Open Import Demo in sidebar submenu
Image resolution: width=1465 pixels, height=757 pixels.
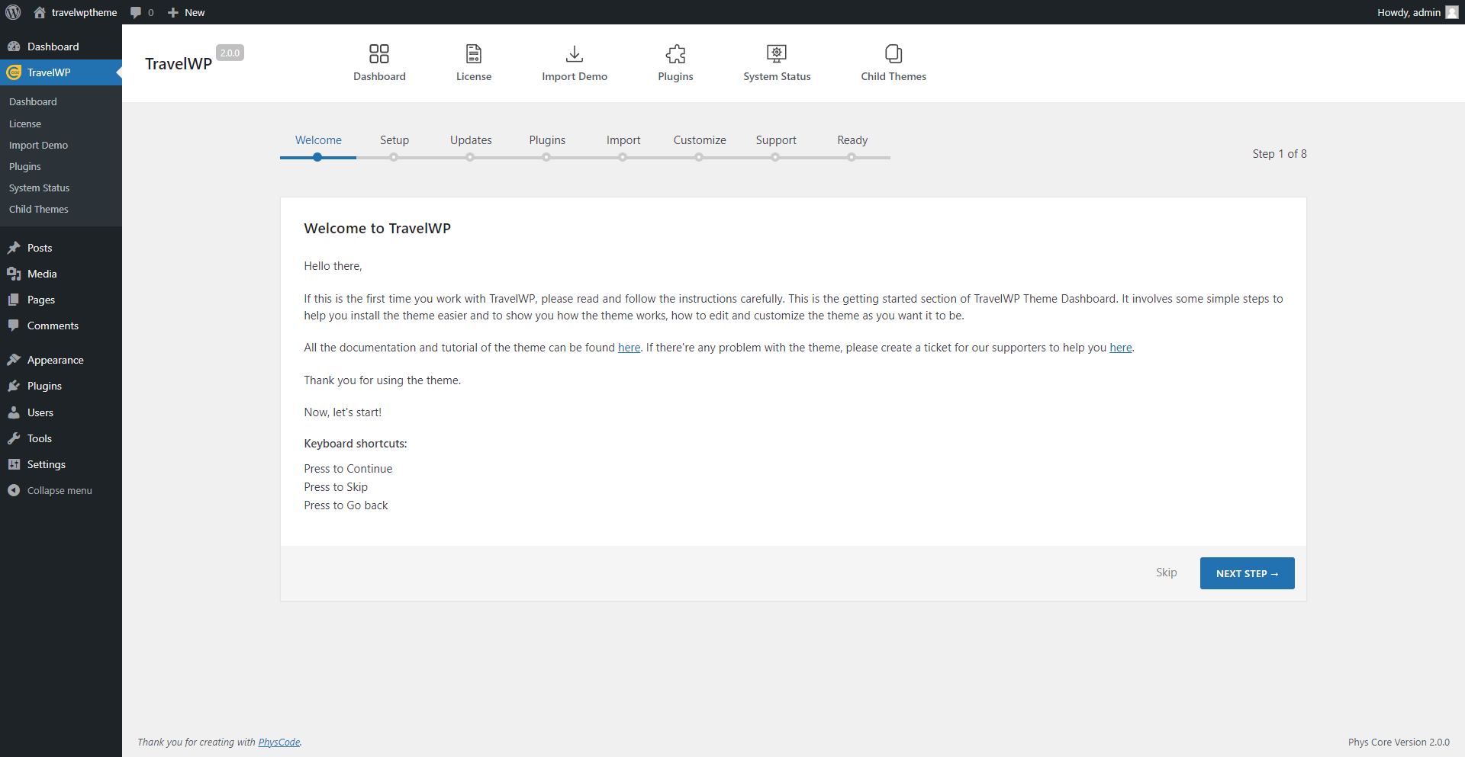click(x=38, y=145)
